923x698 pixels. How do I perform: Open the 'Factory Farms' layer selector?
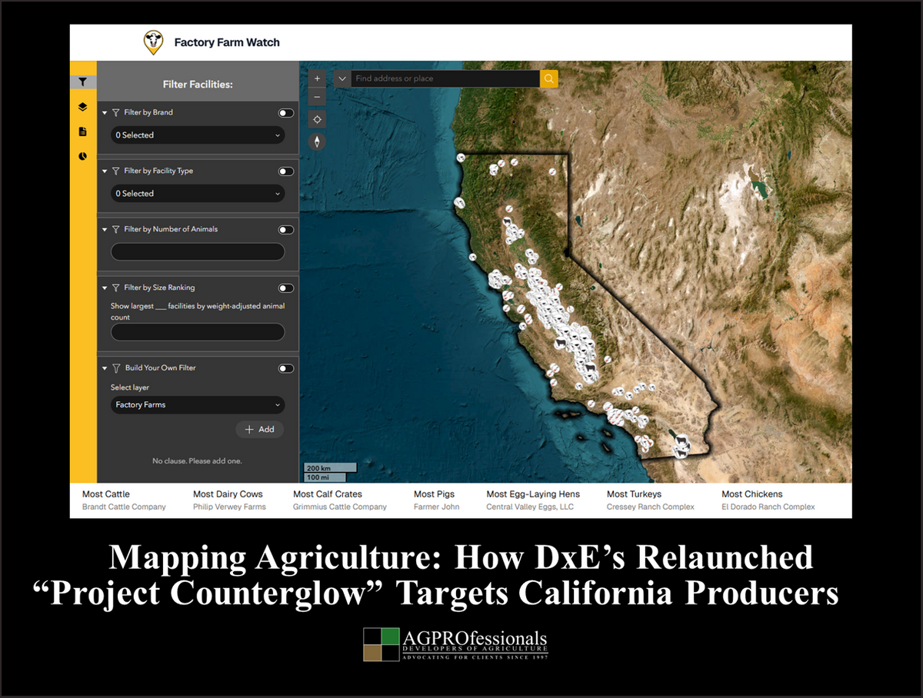click(x=197, y=404)
